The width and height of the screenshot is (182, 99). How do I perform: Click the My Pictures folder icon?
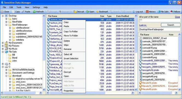pos(6,46)
